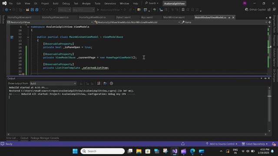Click the taskbar Search box
This screenshot has width=278, height=156.
pyautogui.click(x=103, y=151)
